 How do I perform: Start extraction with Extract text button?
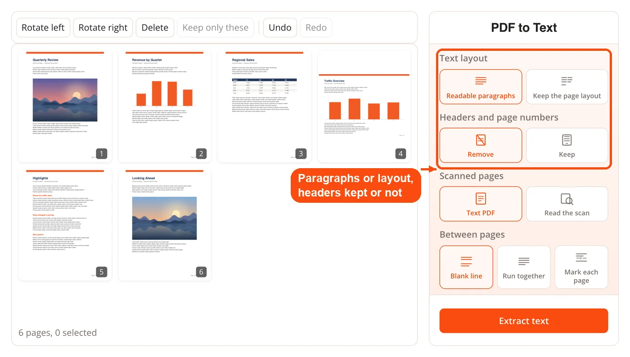click(x=524, y=321)
